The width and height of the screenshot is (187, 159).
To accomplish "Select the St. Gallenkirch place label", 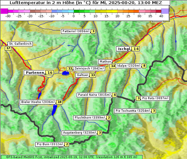I will pos(20,44).
